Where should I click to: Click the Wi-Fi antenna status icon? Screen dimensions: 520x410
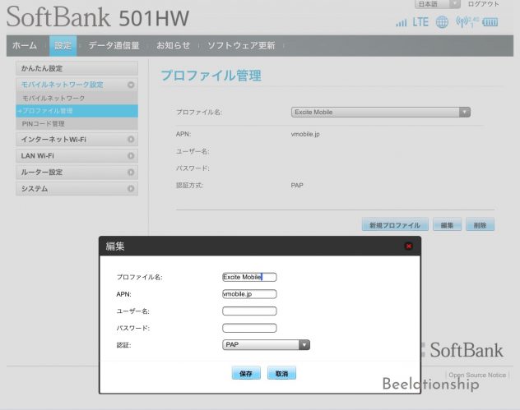[x=467, y=22]
